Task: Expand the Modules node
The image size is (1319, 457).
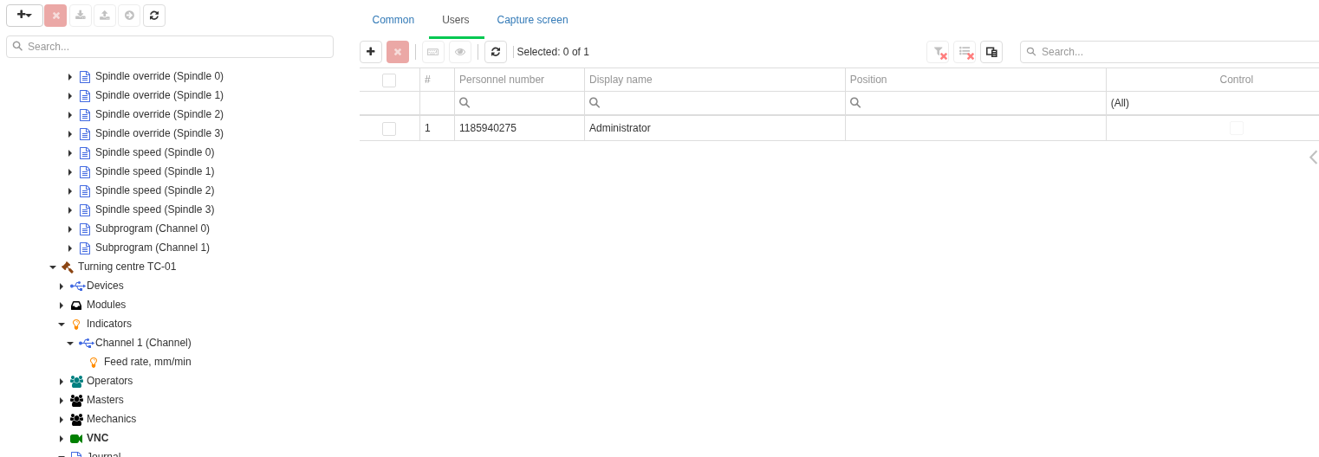Action: [x=62, y=306]
